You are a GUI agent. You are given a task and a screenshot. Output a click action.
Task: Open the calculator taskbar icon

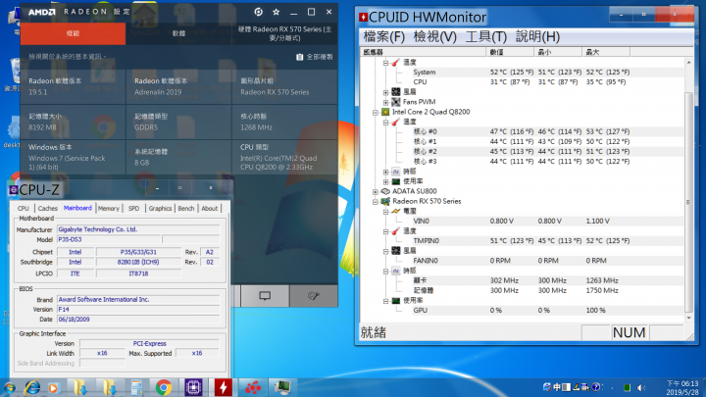136,387
